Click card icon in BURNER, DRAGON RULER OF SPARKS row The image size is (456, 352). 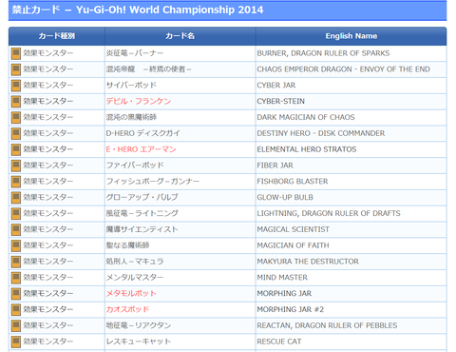16,53
